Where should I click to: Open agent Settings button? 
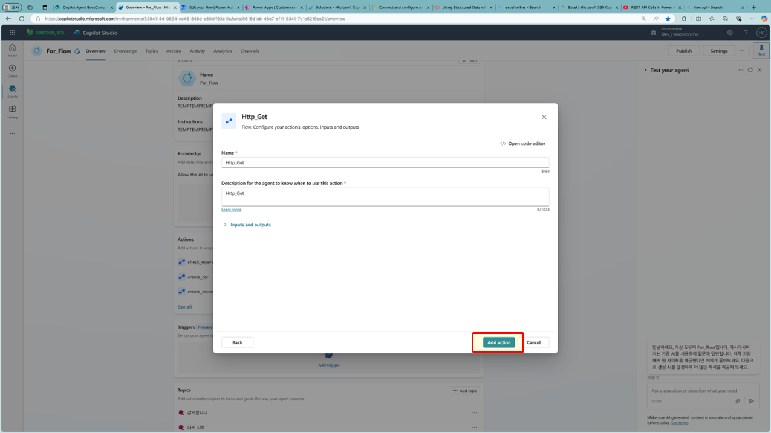(719, 51)
